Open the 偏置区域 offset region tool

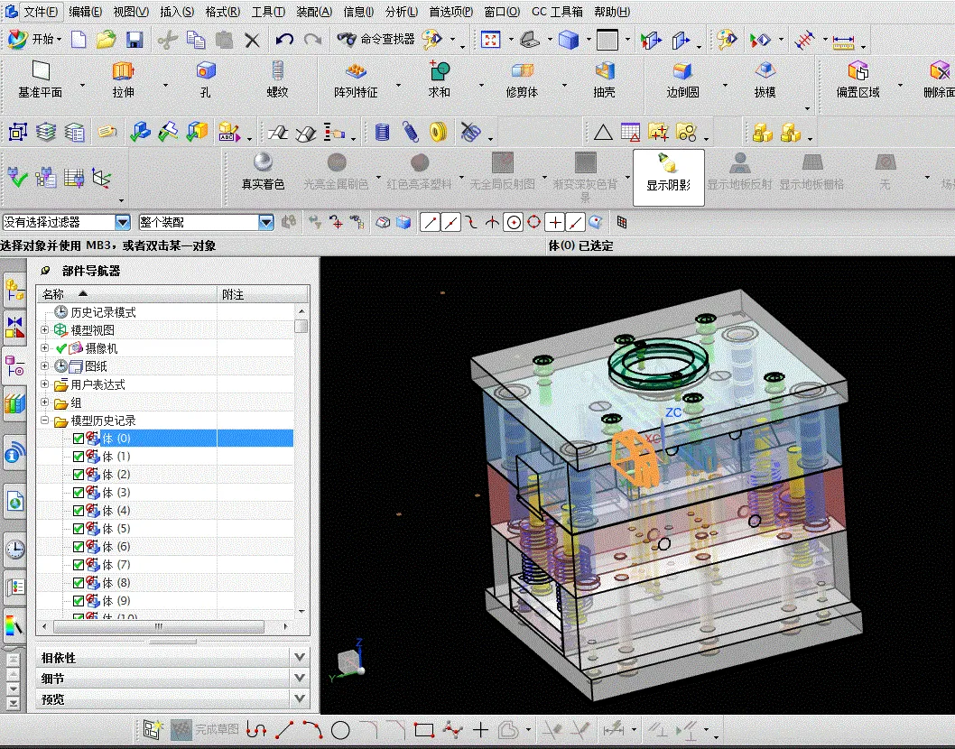click(x=858, y=79)
